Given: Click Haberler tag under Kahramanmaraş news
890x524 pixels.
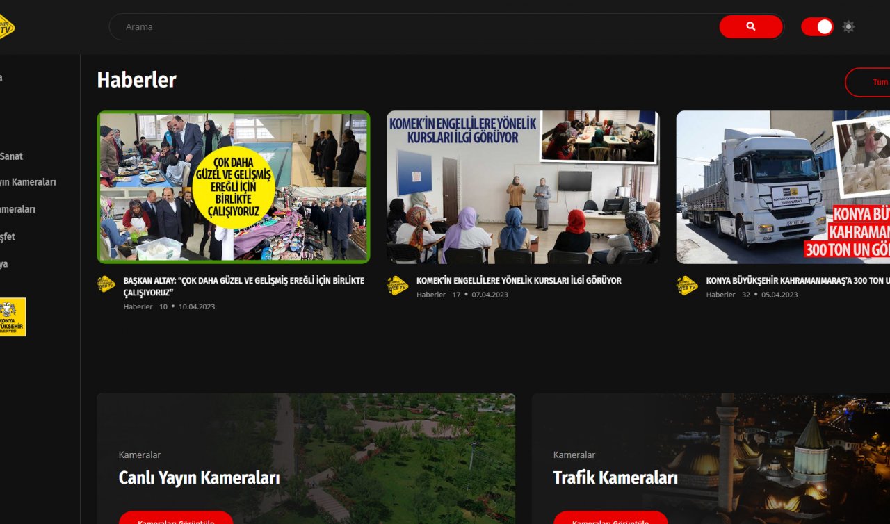Looking at the screenshot, I should point(720,295).
